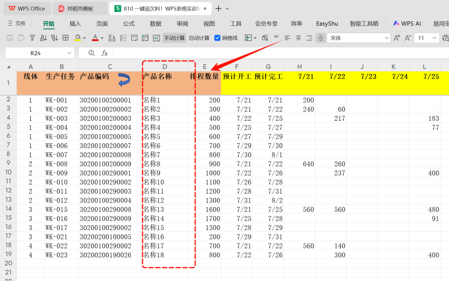
Task: Open the 效率 tab
Action: click(x=296, y=24)
